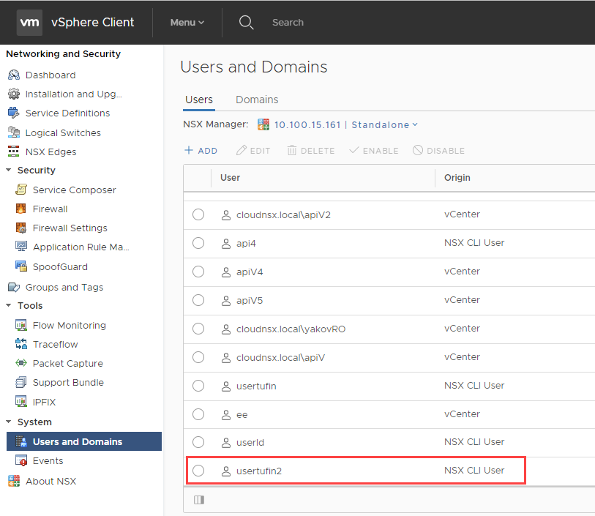Click the Events alert icon
This screenshot has height=516, width=595.
point(21,460)
